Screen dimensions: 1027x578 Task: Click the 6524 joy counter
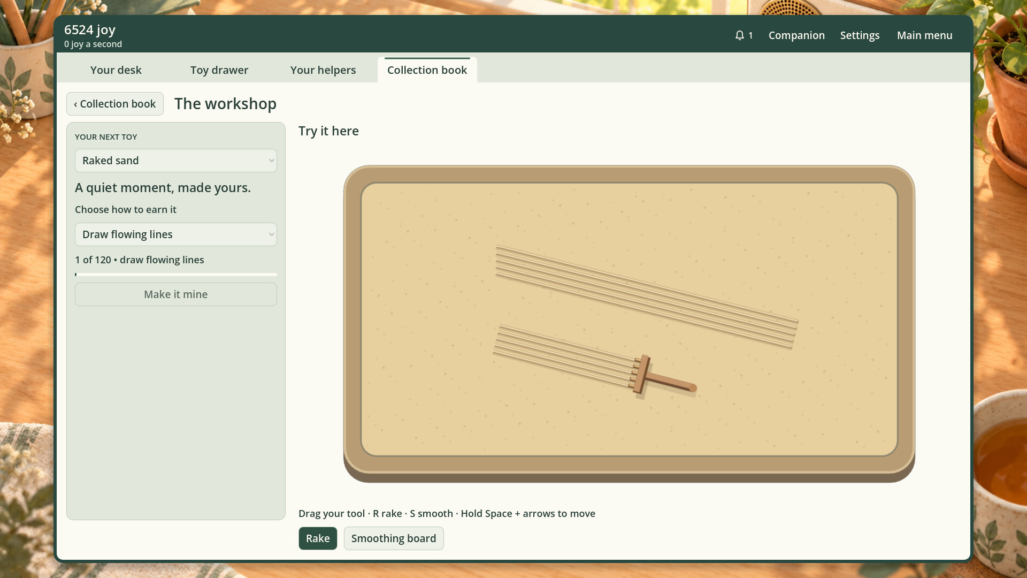point(90,30)
